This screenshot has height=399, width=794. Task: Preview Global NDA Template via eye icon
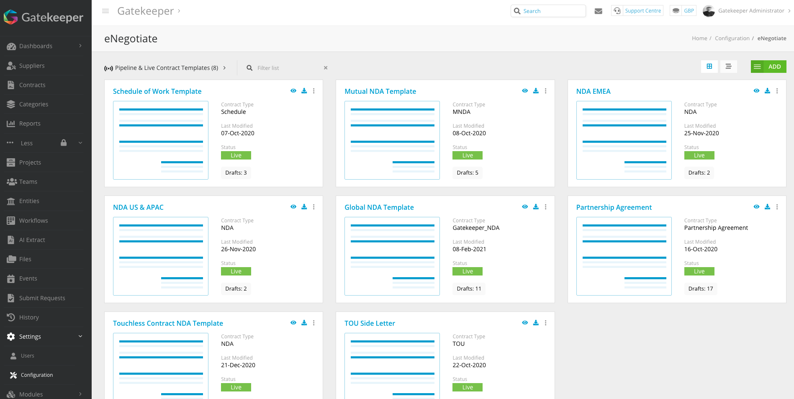click(525, 207)
